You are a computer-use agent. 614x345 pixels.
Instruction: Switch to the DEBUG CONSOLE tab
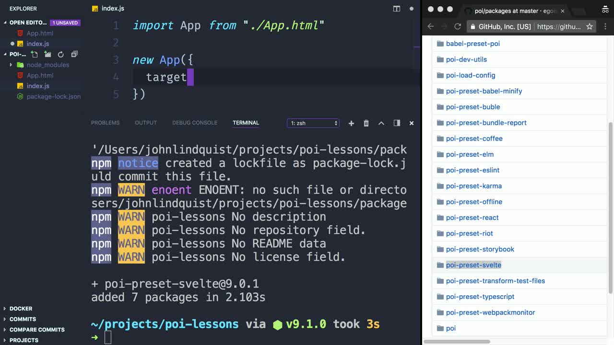195,123
